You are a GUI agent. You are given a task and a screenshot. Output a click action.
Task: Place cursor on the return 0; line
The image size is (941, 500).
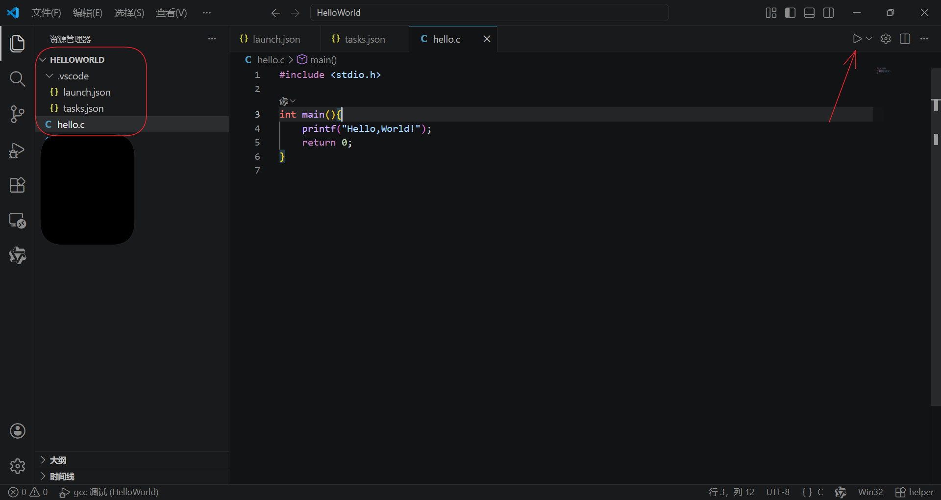point(327,143)
